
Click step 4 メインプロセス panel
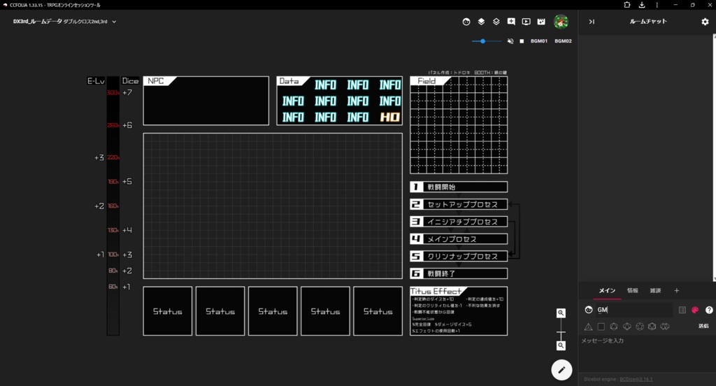[459, 239]
